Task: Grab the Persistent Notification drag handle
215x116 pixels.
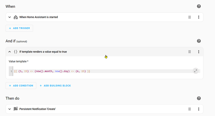Action: pyautogui.click(x=189, y=109)
